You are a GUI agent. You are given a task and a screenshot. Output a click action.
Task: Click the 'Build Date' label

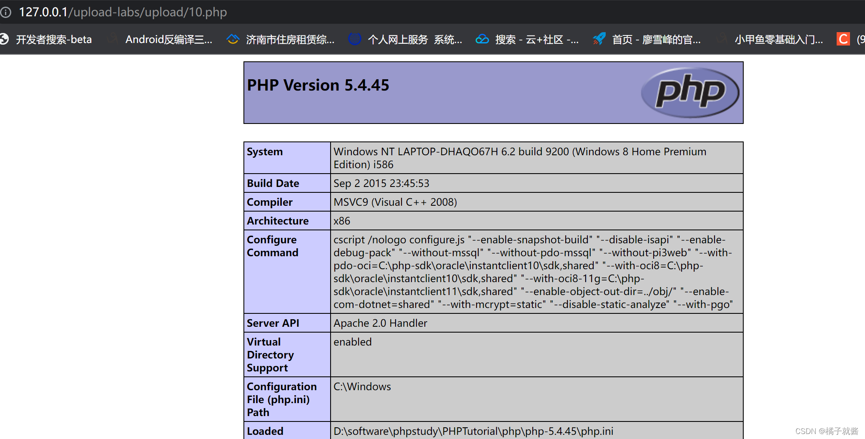tap(273, 184)
